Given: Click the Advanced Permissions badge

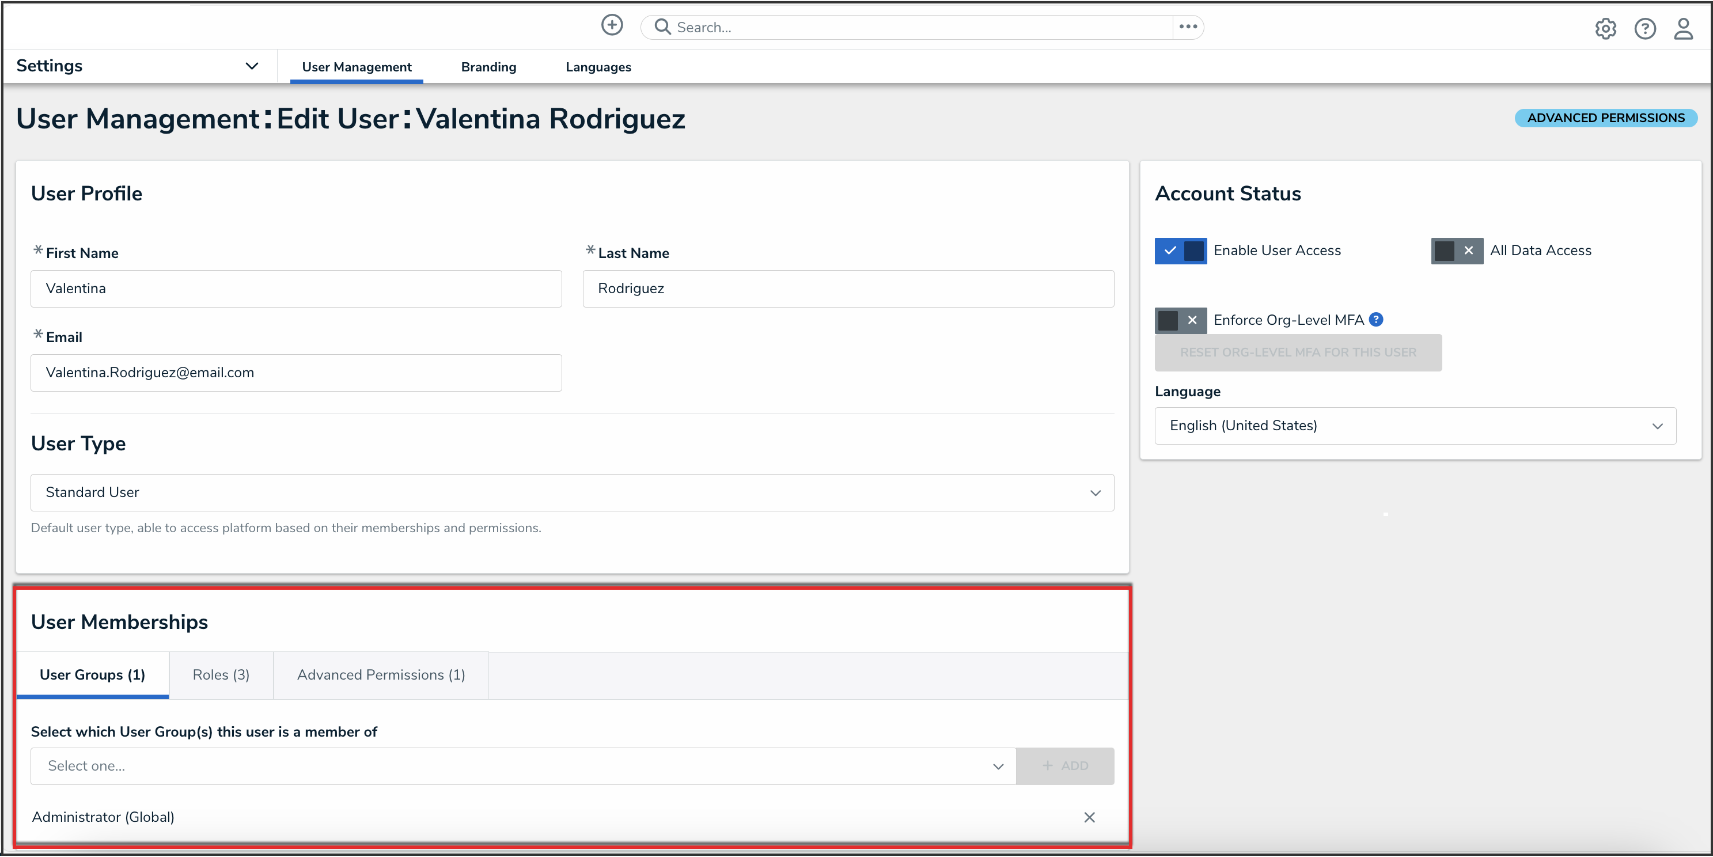Looking at the screenshot, I should (x=1605, y=118).
